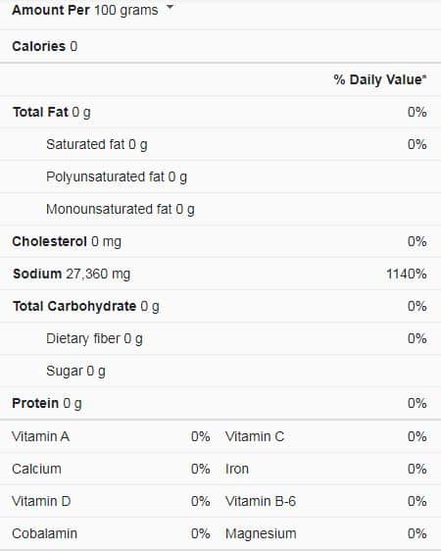The image size is (441, 551).
Task: Click the Sugar row
Action: coord(220,371)
